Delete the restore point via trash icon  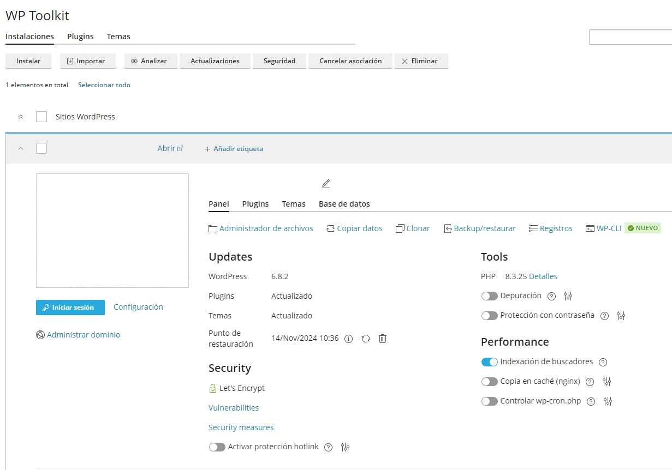click(x=383, y=339)
